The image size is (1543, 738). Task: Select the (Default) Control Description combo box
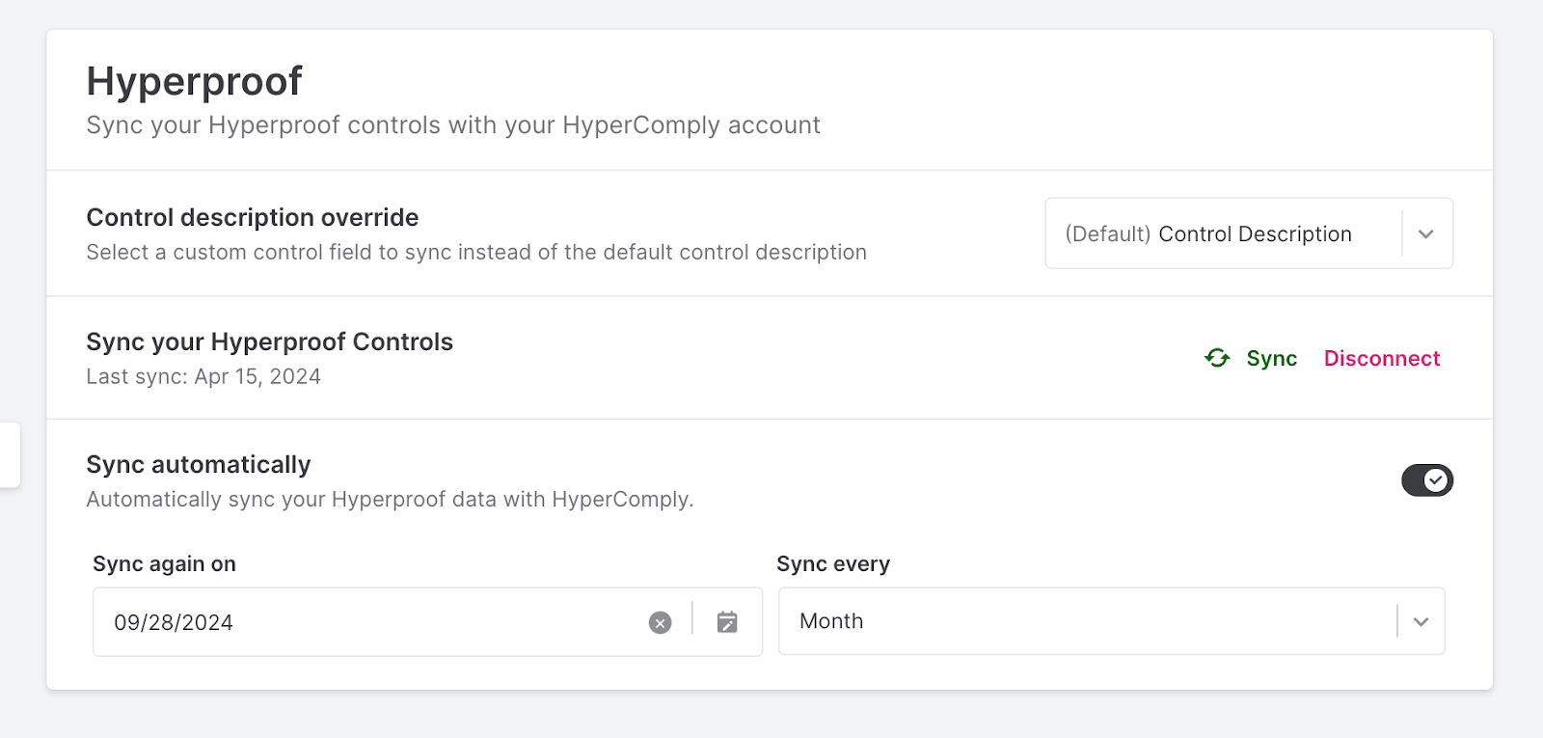pyautogui.click(x=1249, y=233)
